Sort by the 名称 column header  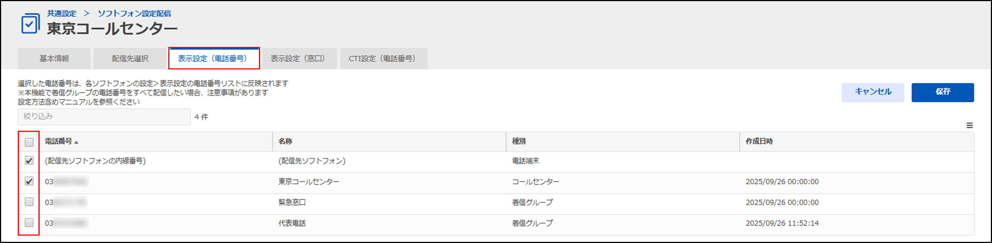tap(285, 141)
